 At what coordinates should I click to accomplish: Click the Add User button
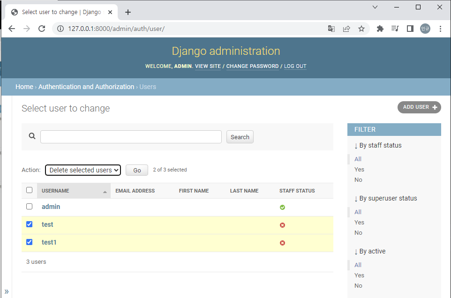(x=419, y=107)
